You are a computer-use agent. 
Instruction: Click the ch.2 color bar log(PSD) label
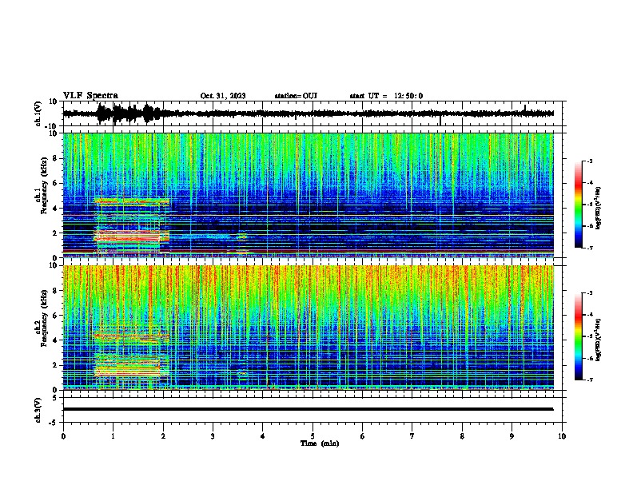[x=598, y=340]
